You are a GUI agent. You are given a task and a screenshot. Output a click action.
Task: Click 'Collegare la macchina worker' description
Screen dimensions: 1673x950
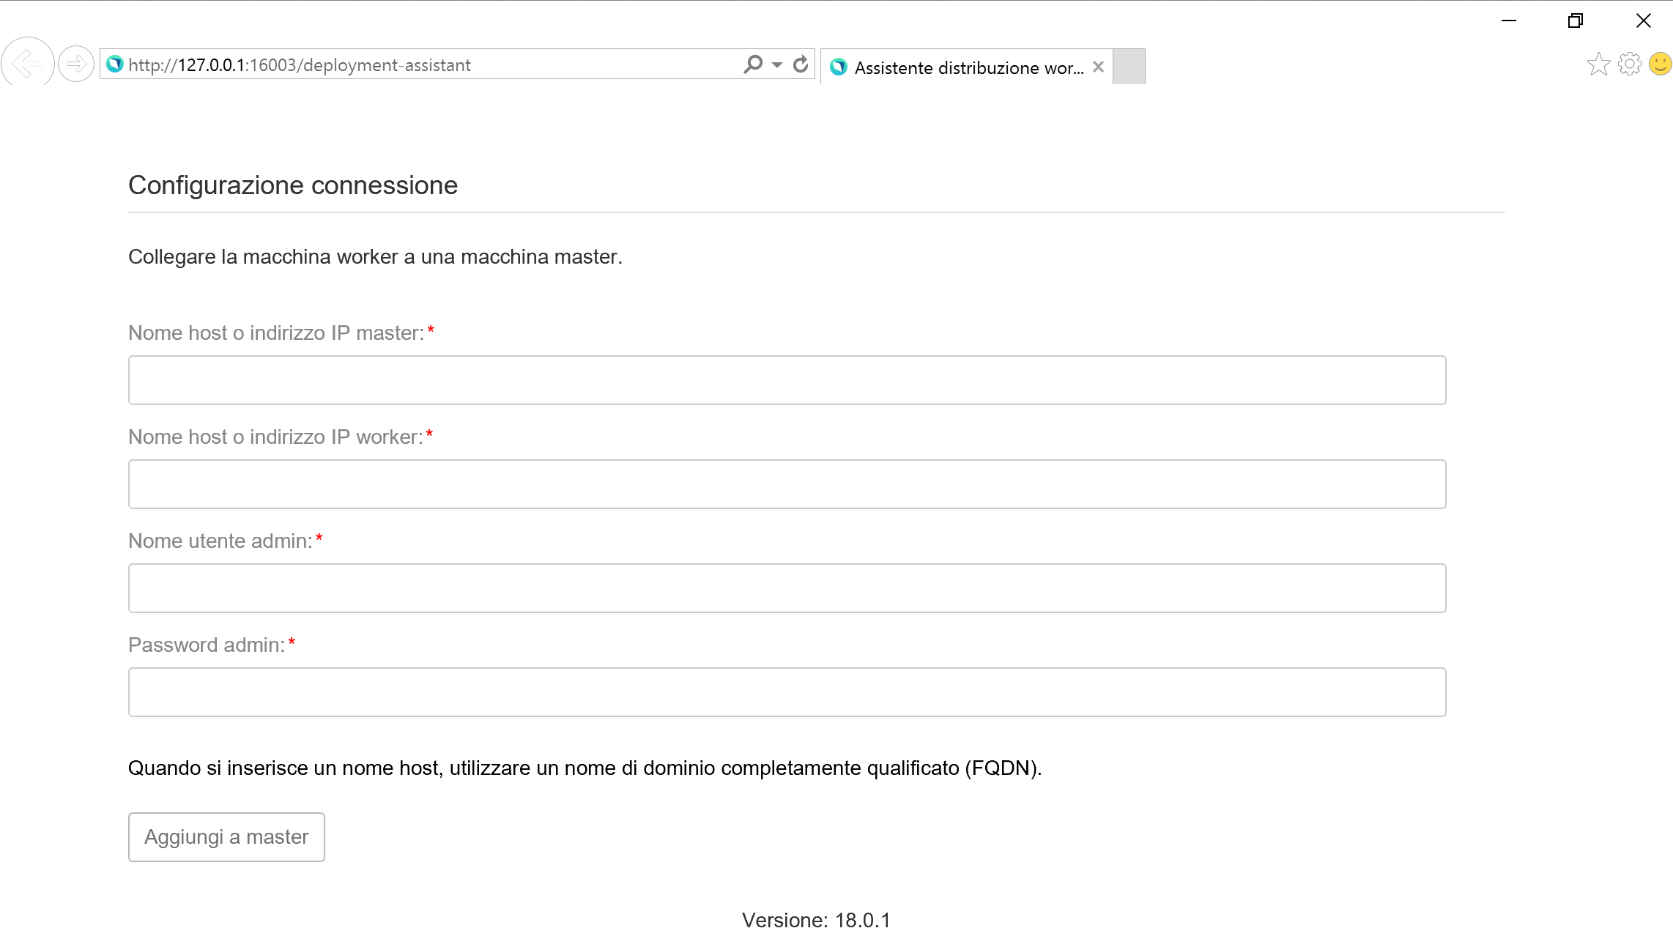pos(375,257)
